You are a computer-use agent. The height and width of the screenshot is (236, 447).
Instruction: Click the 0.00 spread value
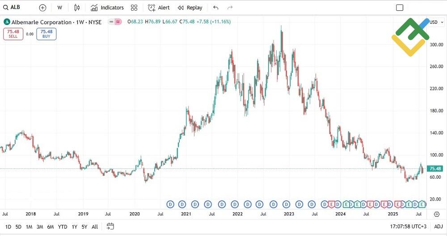[30, 34]
